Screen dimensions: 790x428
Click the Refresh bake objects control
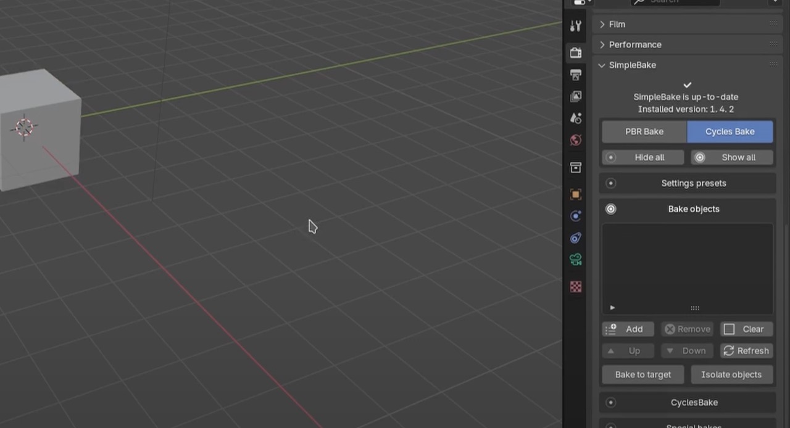click(746, 350)
